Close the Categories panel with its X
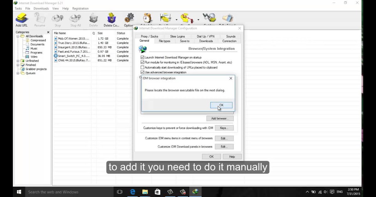The width and height of the screenshot is (376, 197). click(48, 32)
